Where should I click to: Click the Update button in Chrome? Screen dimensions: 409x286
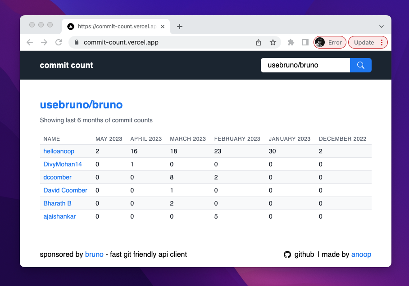click(x=364, y=42)
